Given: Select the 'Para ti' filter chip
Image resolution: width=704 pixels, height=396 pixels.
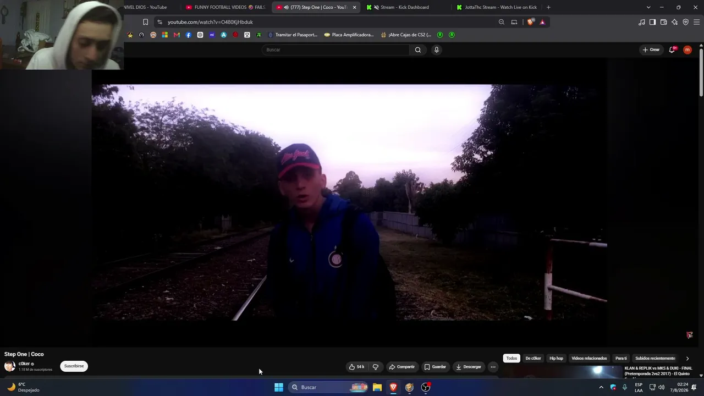Looking at the screenshot, I should [621, 359].
